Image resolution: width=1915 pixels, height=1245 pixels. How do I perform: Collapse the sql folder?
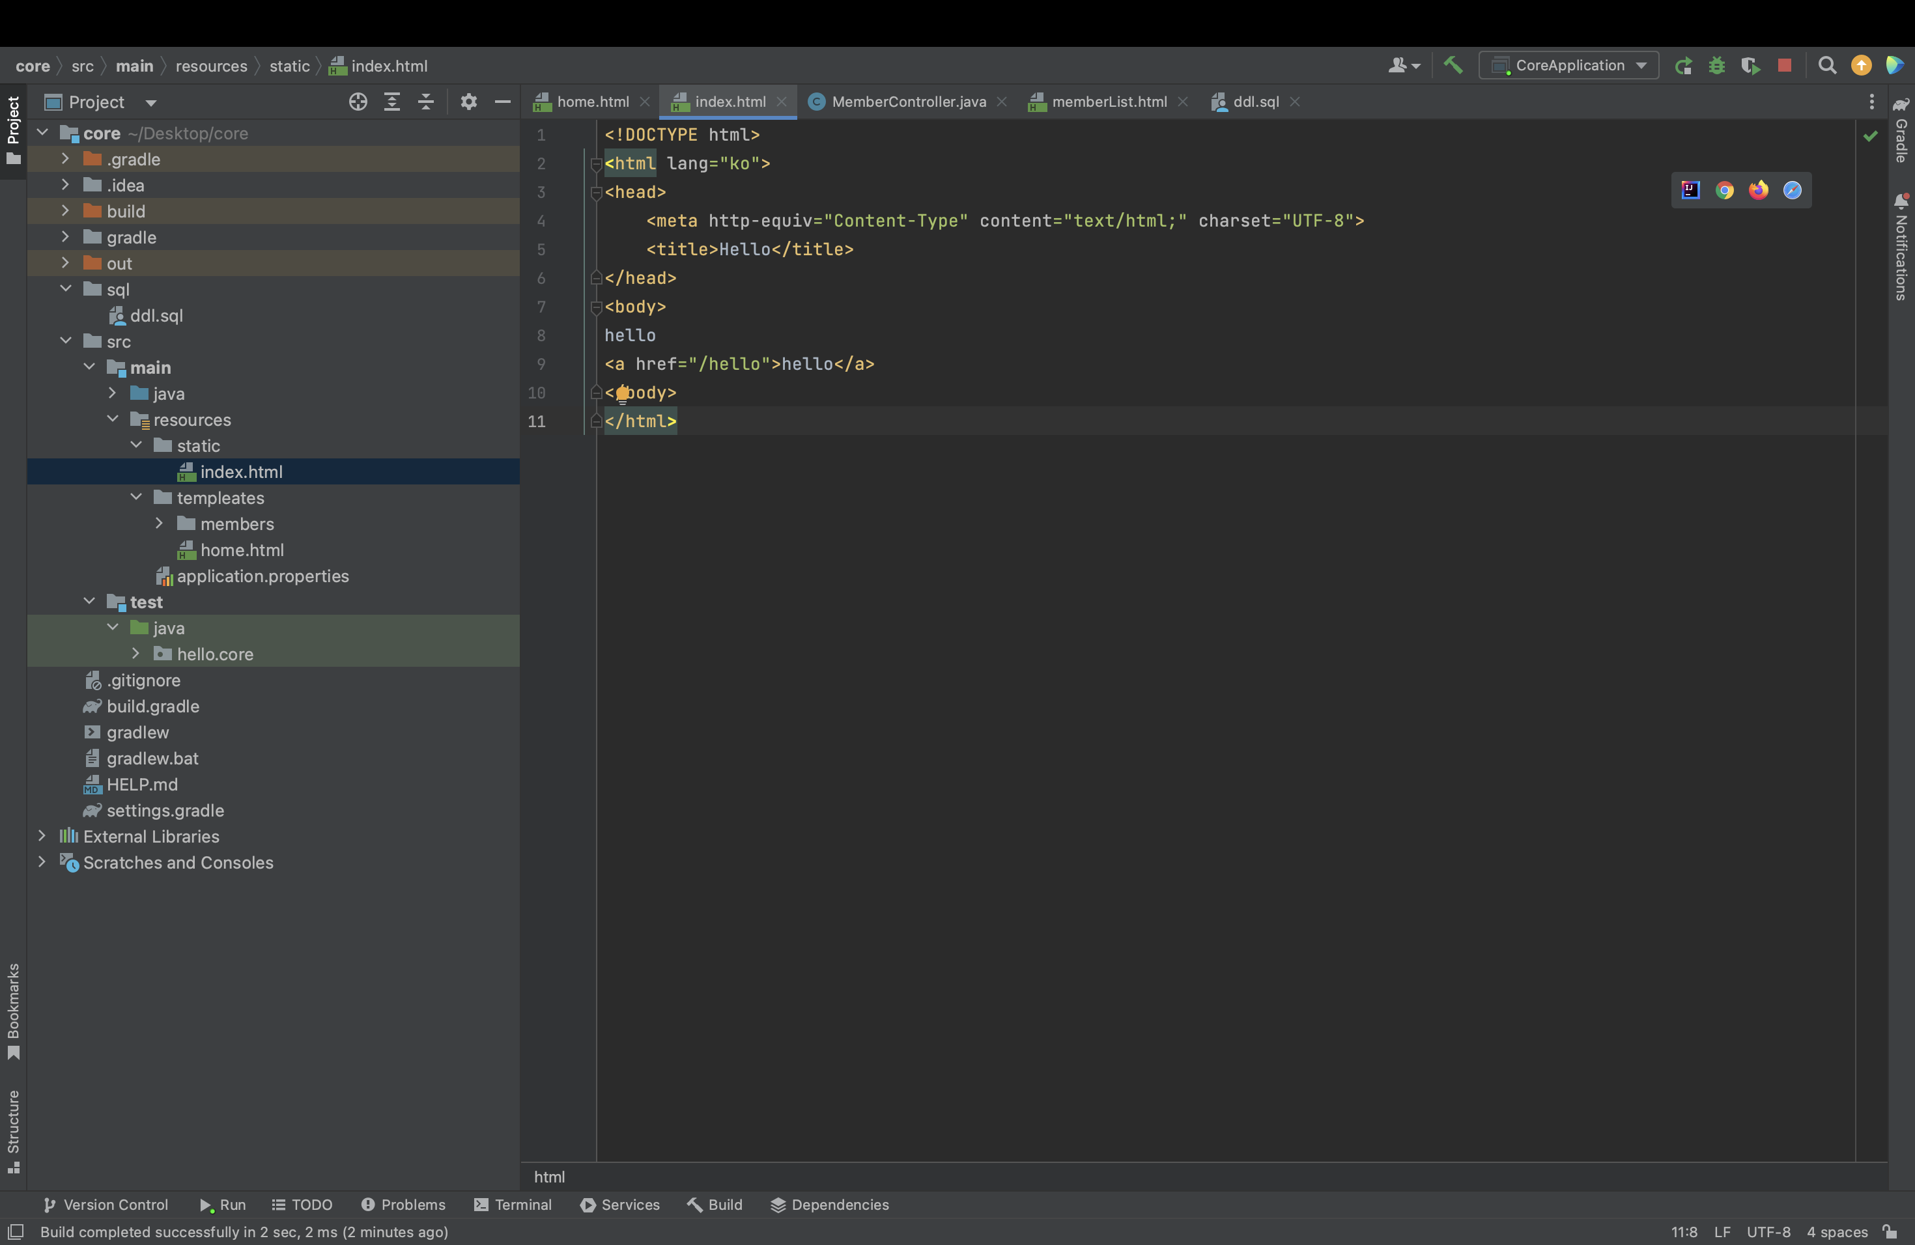[65, 288]
